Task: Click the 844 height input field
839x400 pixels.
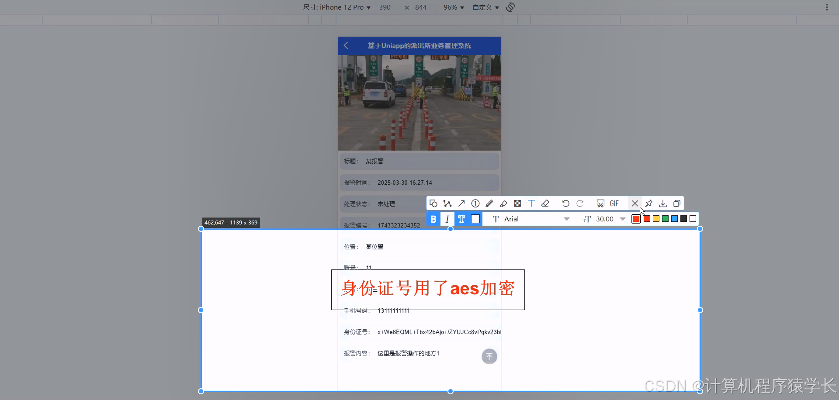Action: tap(420, 7)
